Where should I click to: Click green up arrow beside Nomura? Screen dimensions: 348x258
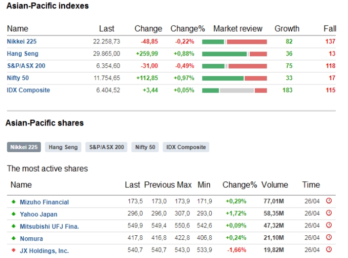tap(13, 238)
